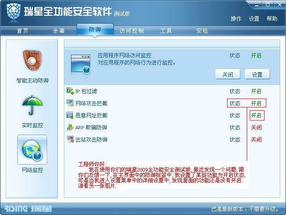Click the ARP 欺骗防御 row icon
Viewport: 286px width, 215px height.
pyautogui.click(x=70, y=127)
